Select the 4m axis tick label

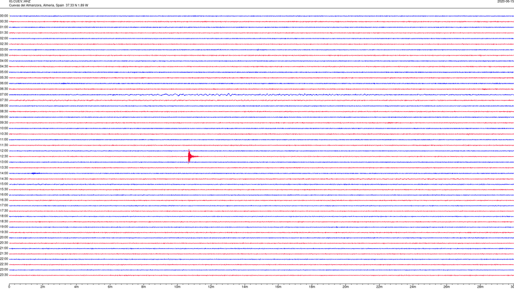pos(77,287)
